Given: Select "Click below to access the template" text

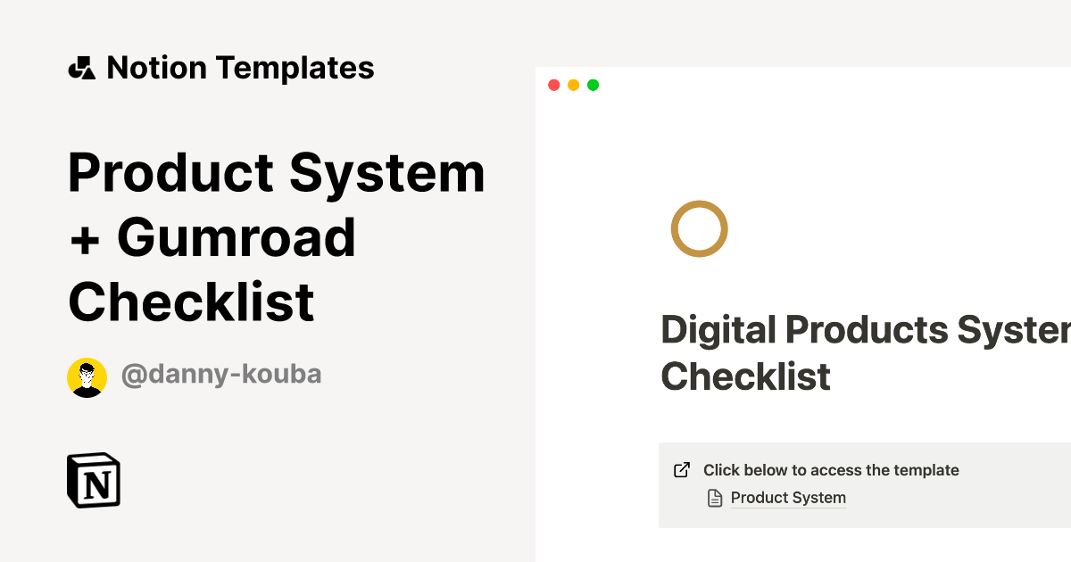Looking at the screenshot, I should [x=830, y=470].
